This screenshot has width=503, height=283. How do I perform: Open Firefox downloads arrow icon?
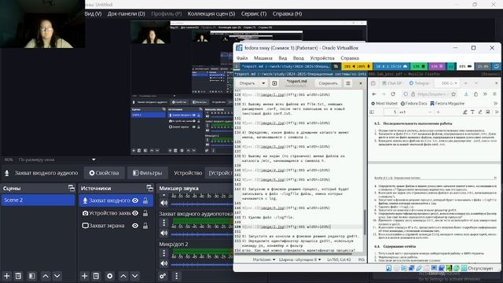(466, 94)
